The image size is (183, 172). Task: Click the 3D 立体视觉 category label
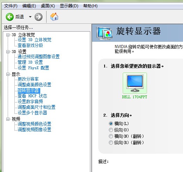pos(23,35)
